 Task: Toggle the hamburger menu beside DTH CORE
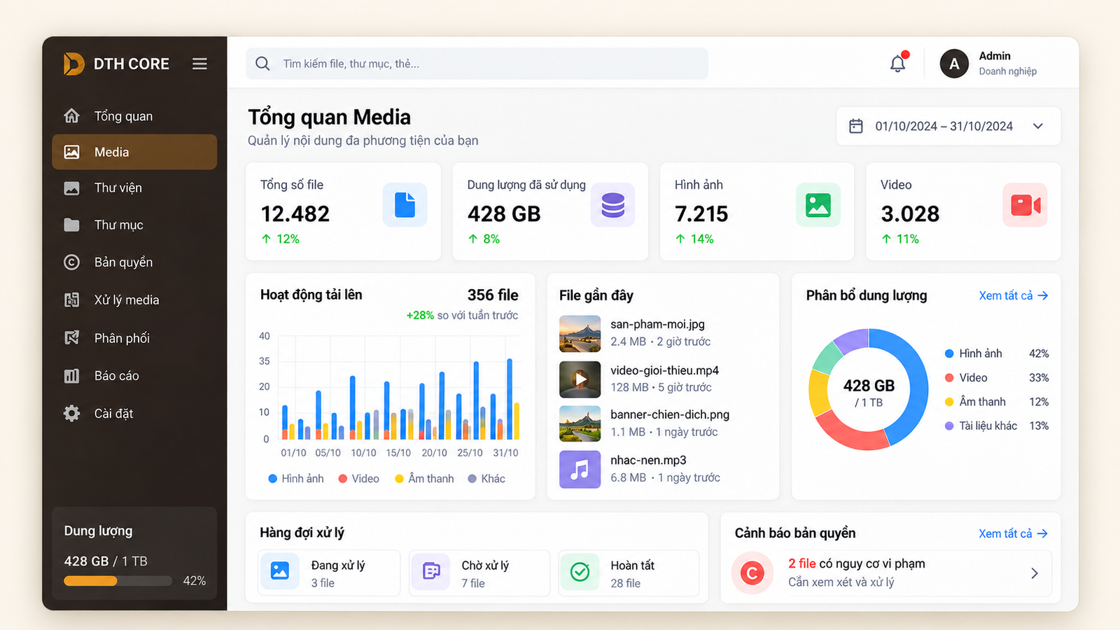tap(199, 64)
